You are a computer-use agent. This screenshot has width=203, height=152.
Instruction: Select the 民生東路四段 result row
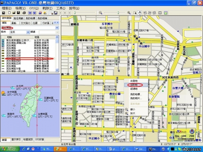pyautogui.click(x=28, y=61)
